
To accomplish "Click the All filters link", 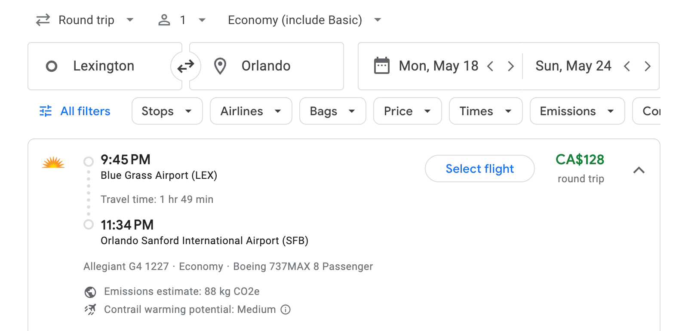I will coord(85,111).
